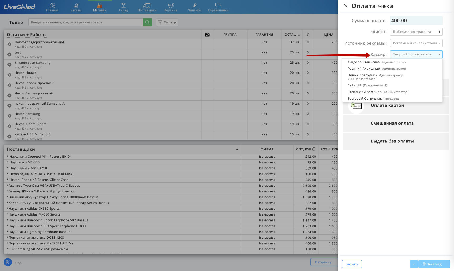Viewport: 454px width, 271px height.
Task: Click gear icon for чехол прозрачный Samsung A
Action: (9, 106)
